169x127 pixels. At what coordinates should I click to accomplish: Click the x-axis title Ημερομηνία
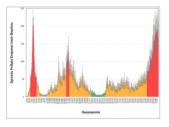point(92,112)
